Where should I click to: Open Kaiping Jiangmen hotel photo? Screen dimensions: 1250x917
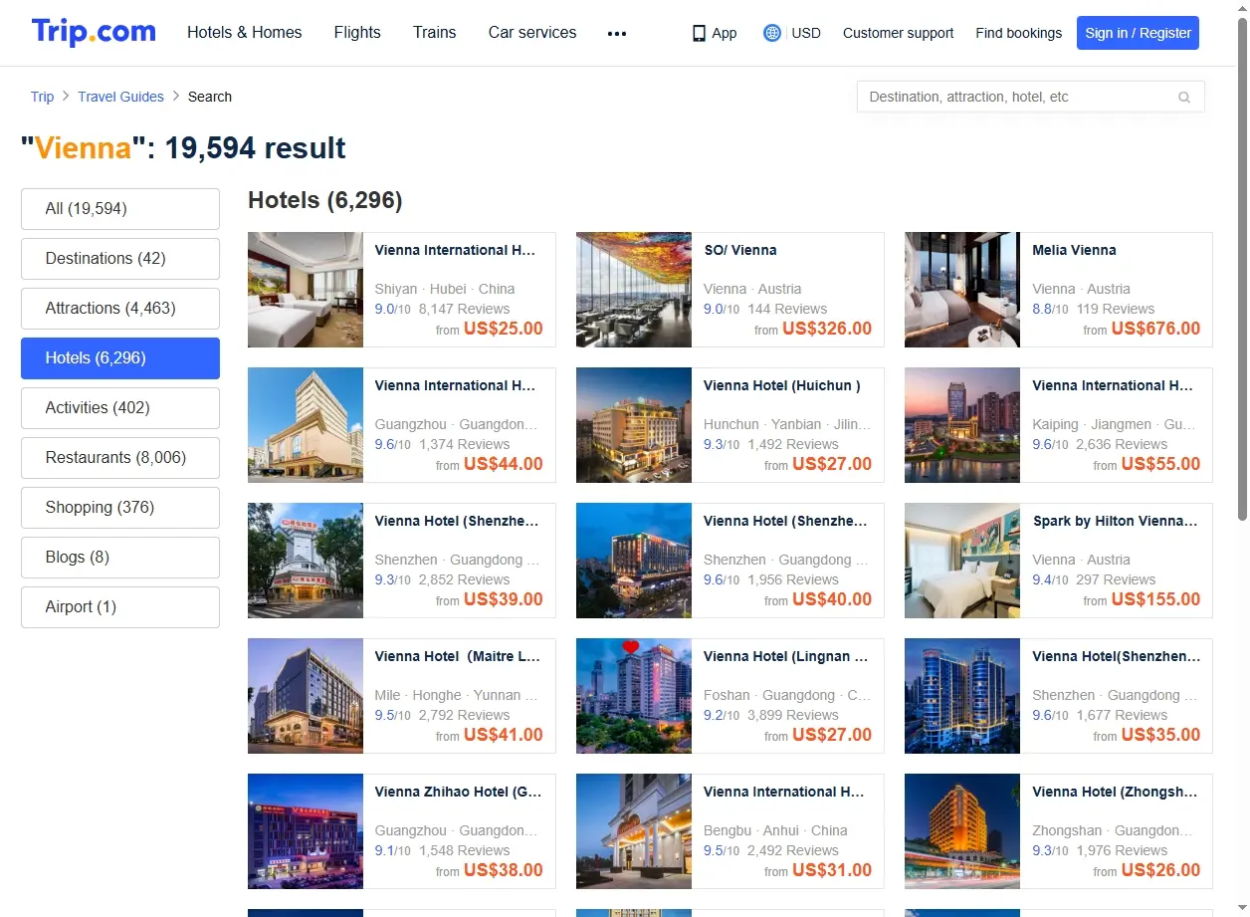click(x=962, y=425)
